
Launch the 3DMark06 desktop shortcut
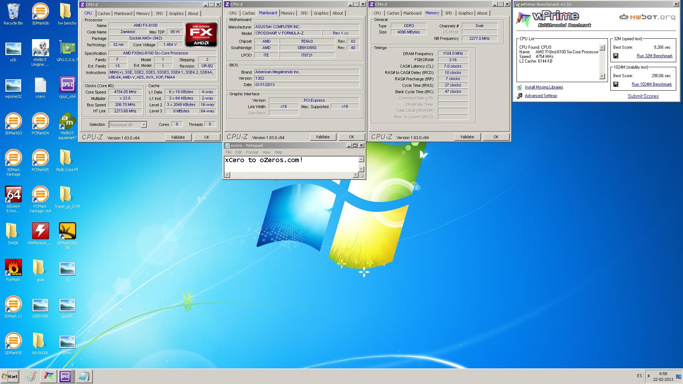click(40, 14)
